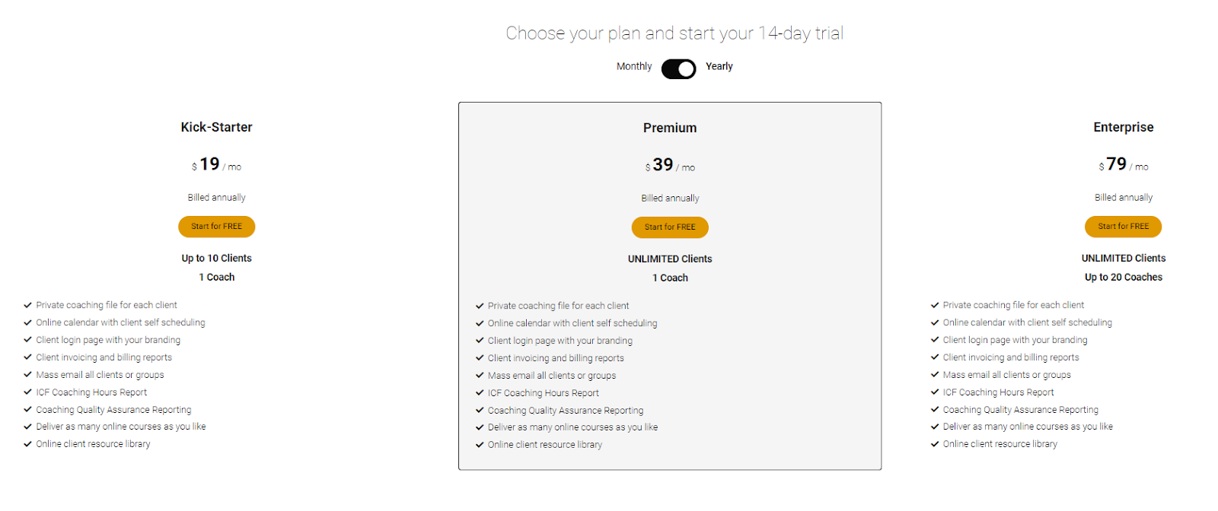Image resolution: width=1218 pixels, height=511 pixels.
Task: Click Up to 10 Clients text
Action: point(216,259)
